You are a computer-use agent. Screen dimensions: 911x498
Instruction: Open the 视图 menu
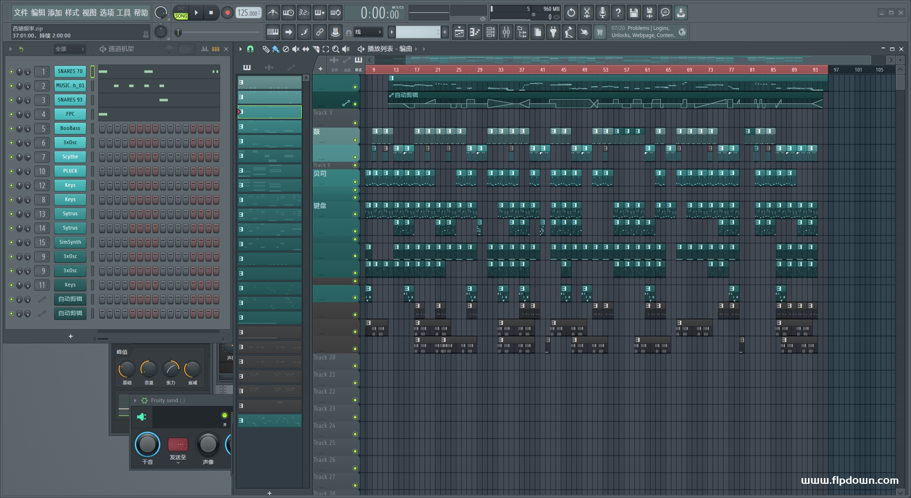[89, 13]
